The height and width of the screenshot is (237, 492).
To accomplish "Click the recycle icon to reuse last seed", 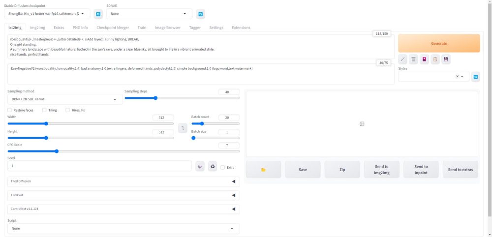I will click(213, 167).
